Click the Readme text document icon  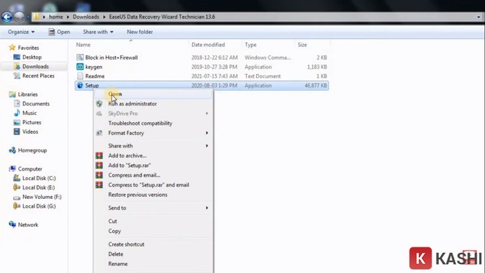pyautogui.click(x=80, y=76)
